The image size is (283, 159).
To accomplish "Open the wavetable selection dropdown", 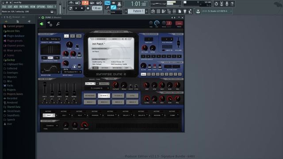I will click(x=72, y=72).
